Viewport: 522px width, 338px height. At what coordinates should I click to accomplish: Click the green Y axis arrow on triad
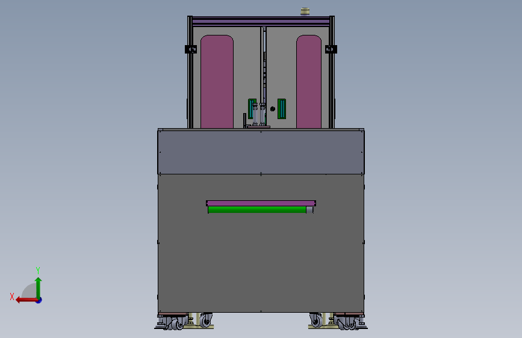39,288
